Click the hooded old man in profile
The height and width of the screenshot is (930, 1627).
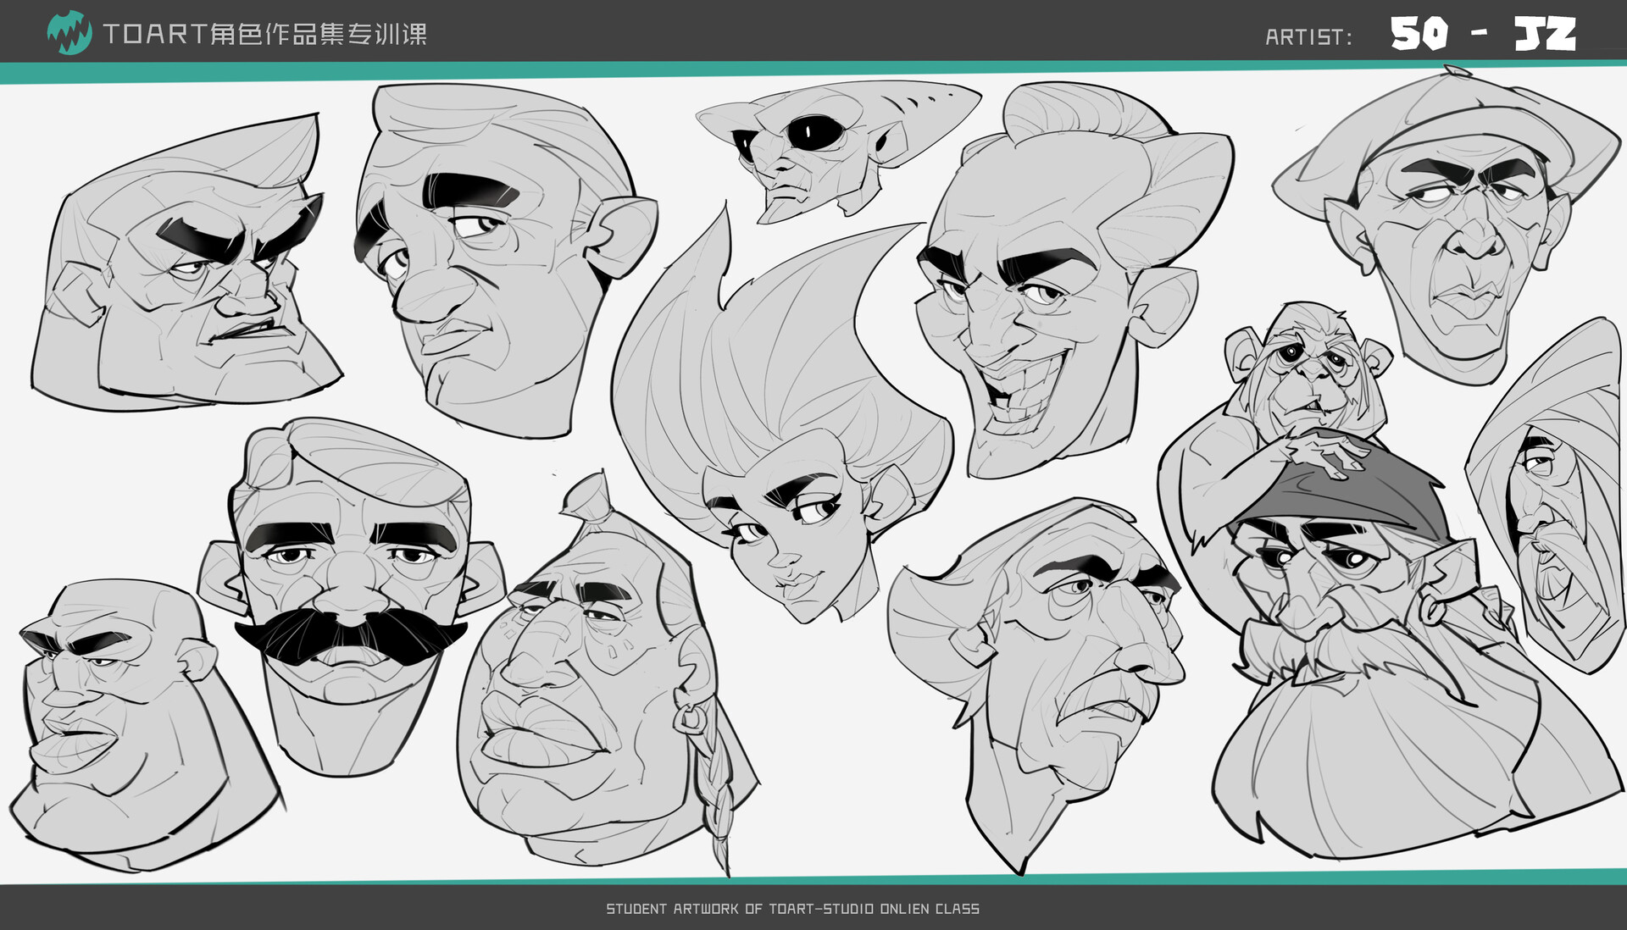(x=1546, y=495)
